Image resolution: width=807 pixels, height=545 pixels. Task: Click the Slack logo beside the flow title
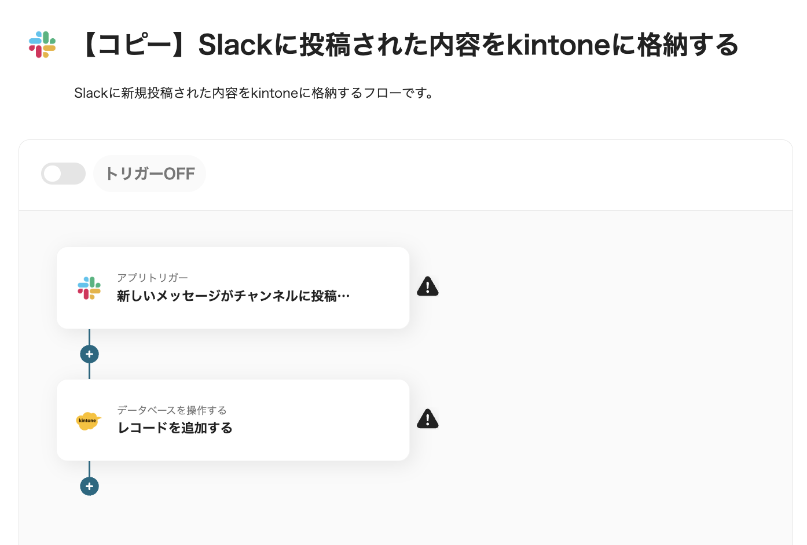pos(42,45)
